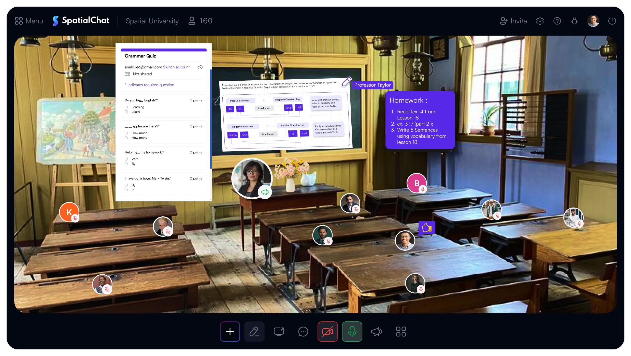Click the Switch account link
Screen dimensions: 631x356
[176, 67]
